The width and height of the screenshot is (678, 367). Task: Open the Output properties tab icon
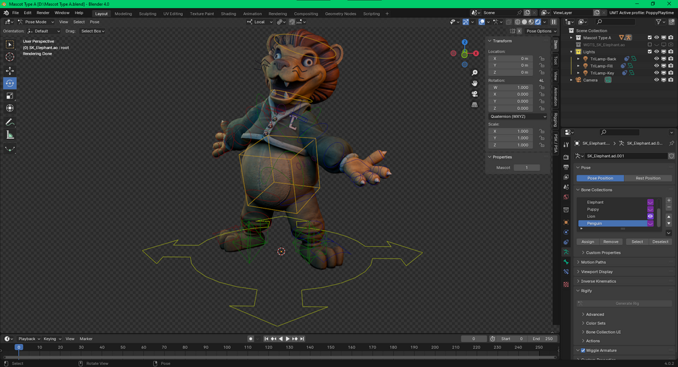(566, 167)
